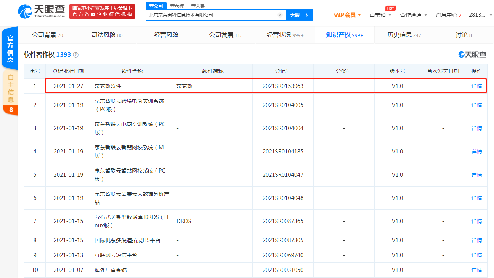Switch to the 公司发展 tab
The height and width of the screenshot is (278, 494).
click(x=226, y=35)
